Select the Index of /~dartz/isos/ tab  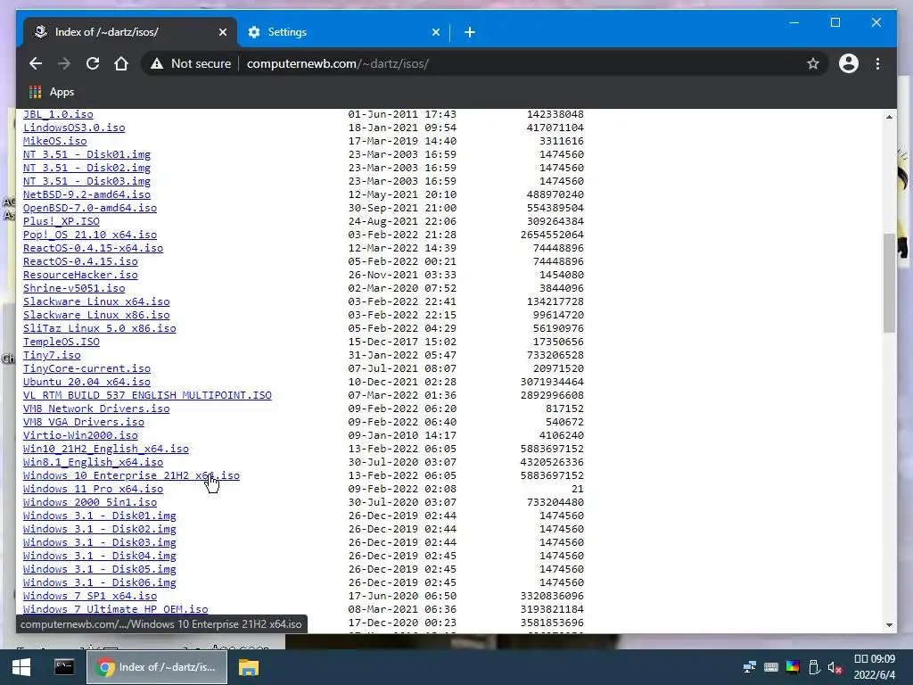pyautogui.click(x=130, y=32)
